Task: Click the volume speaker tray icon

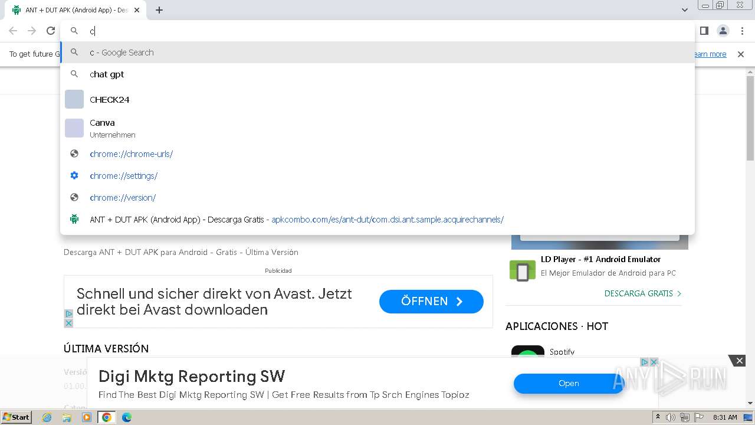Action: 671,417
